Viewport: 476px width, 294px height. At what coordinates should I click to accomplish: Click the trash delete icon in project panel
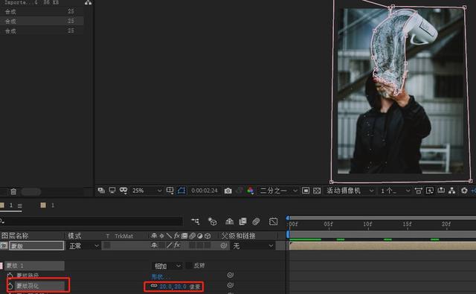13,191
